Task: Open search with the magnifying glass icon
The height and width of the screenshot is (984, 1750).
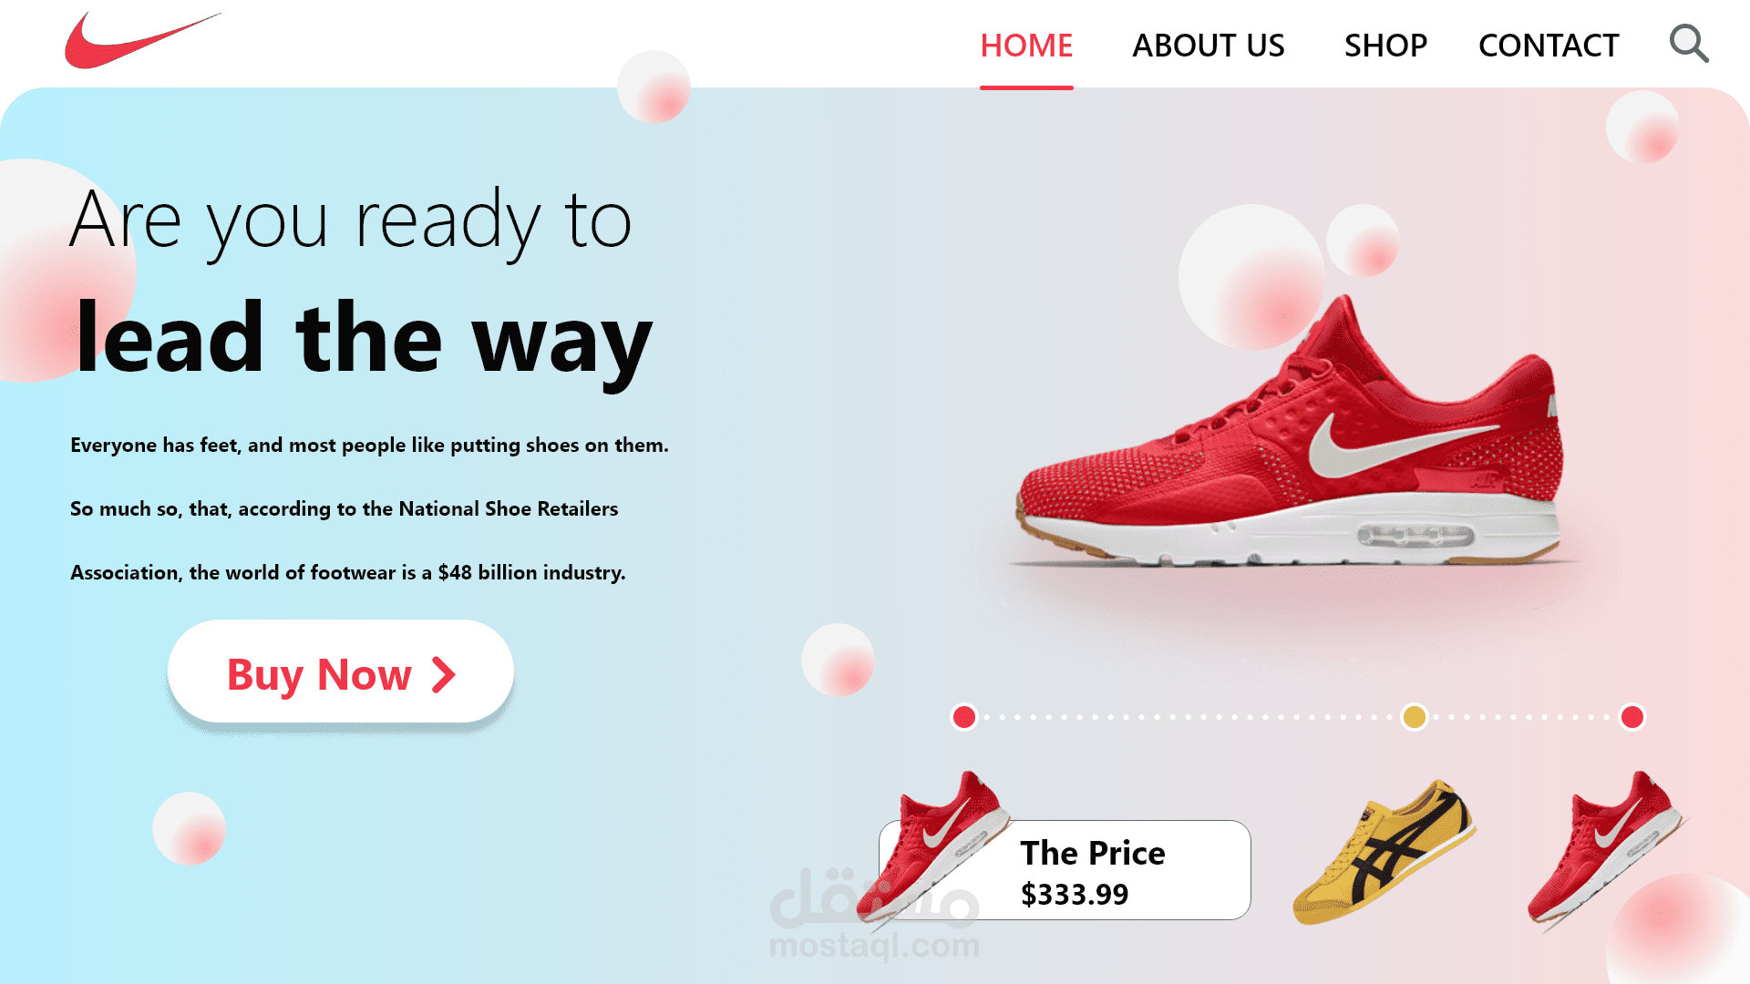Action: click(x=1689, y=44)
